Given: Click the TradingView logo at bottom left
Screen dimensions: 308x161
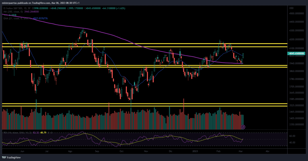Looking at the screenshot, I should click(11, 158).
